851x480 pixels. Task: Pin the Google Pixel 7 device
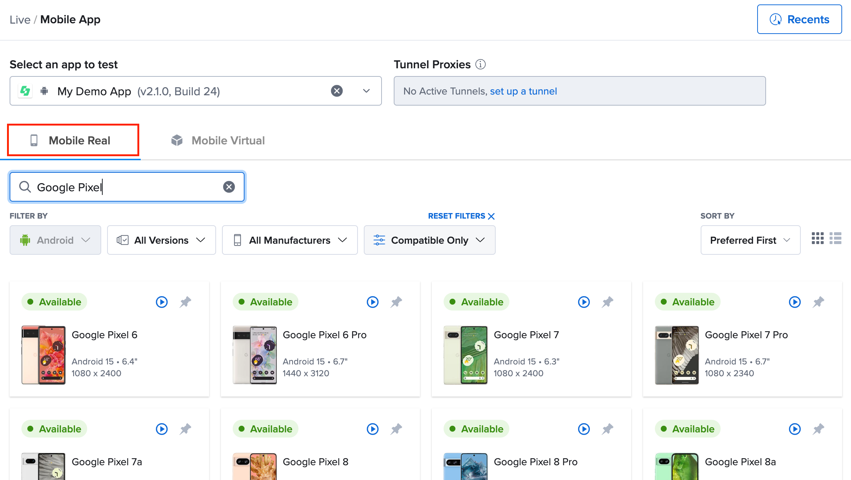[x=608, y=302]
